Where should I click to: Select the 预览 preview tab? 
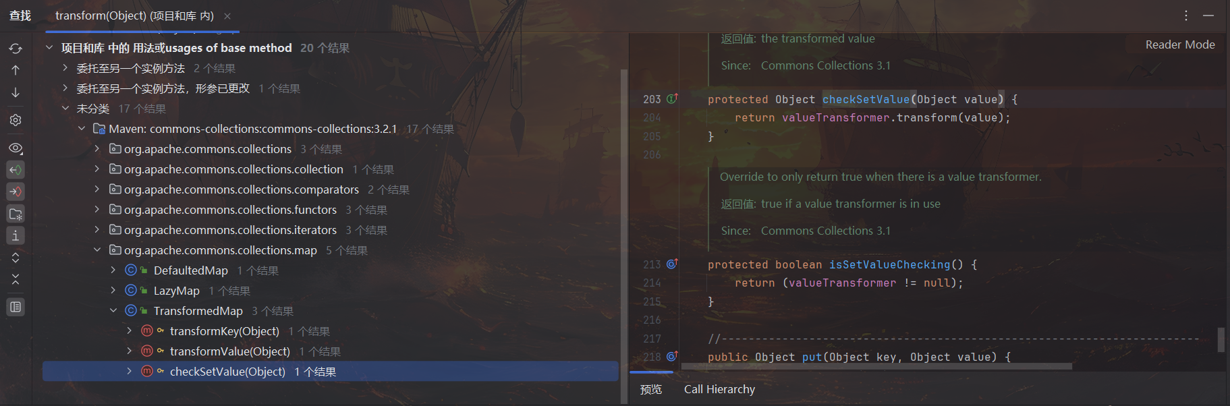pos(650,389)
